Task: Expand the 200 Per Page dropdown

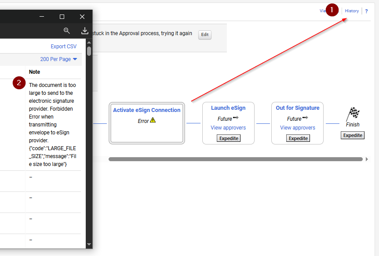Action: point(58,59)
